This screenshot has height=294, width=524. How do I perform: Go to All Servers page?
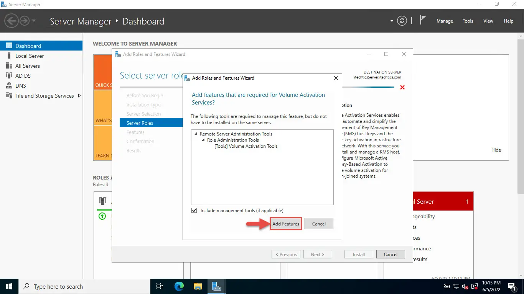point(28,66)
